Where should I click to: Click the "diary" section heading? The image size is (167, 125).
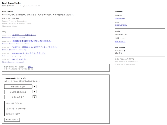(4, 31)
